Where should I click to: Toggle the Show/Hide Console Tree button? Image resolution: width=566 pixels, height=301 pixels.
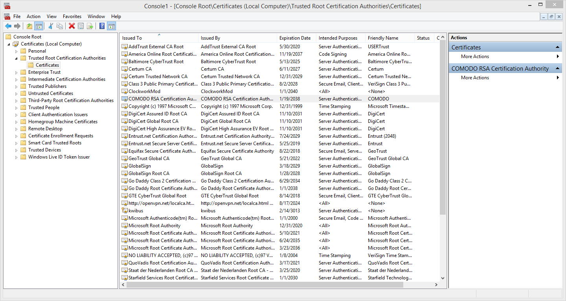tap(39, 26)
